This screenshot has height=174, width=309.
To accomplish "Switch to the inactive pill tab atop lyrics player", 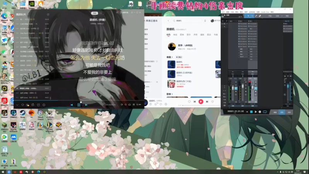I will (x=101, y=13).
